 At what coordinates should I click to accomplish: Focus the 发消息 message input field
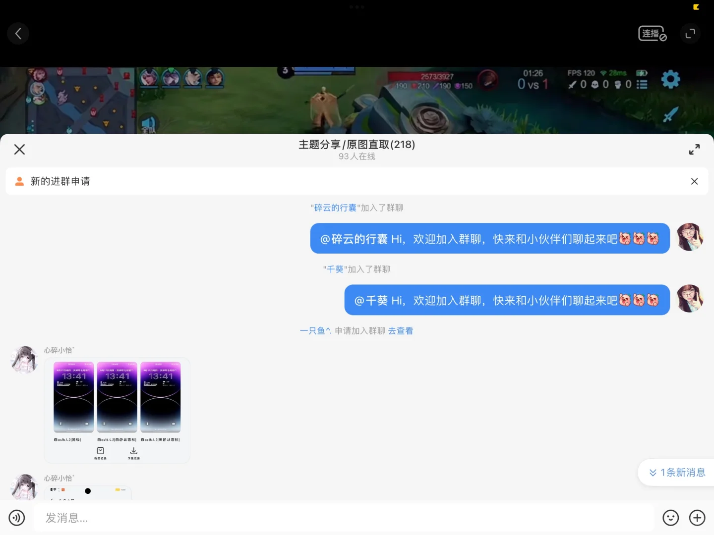click(344, 518)
